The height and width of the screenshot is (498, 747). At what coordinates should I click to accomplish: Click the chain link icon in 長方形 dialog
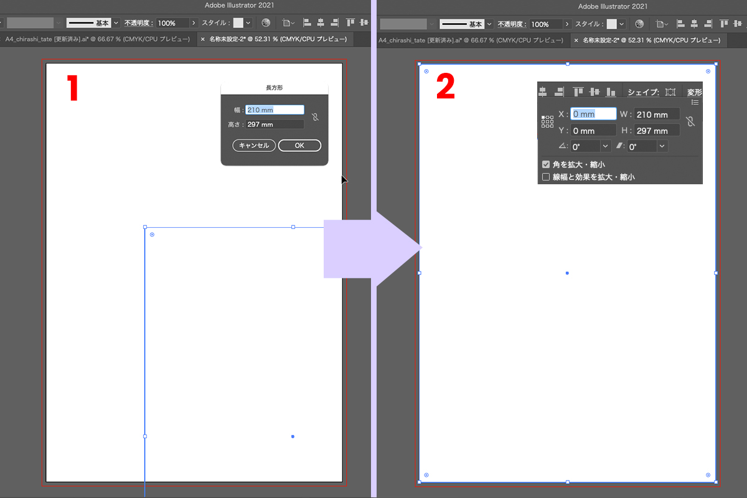[x=315, y=117]
